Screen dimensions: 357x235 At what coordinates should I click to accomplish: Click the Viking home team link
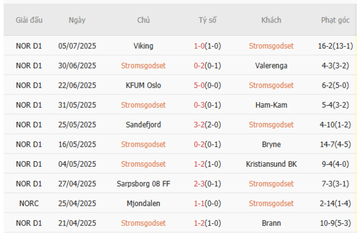(x=143, y=46)
